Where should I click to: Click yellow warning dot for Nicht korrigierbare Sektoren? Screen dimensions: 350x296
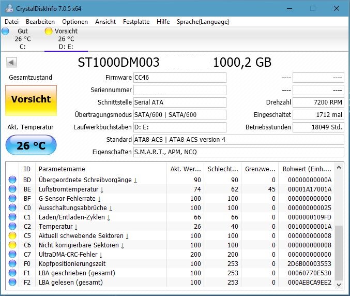(x=12, y=245)
